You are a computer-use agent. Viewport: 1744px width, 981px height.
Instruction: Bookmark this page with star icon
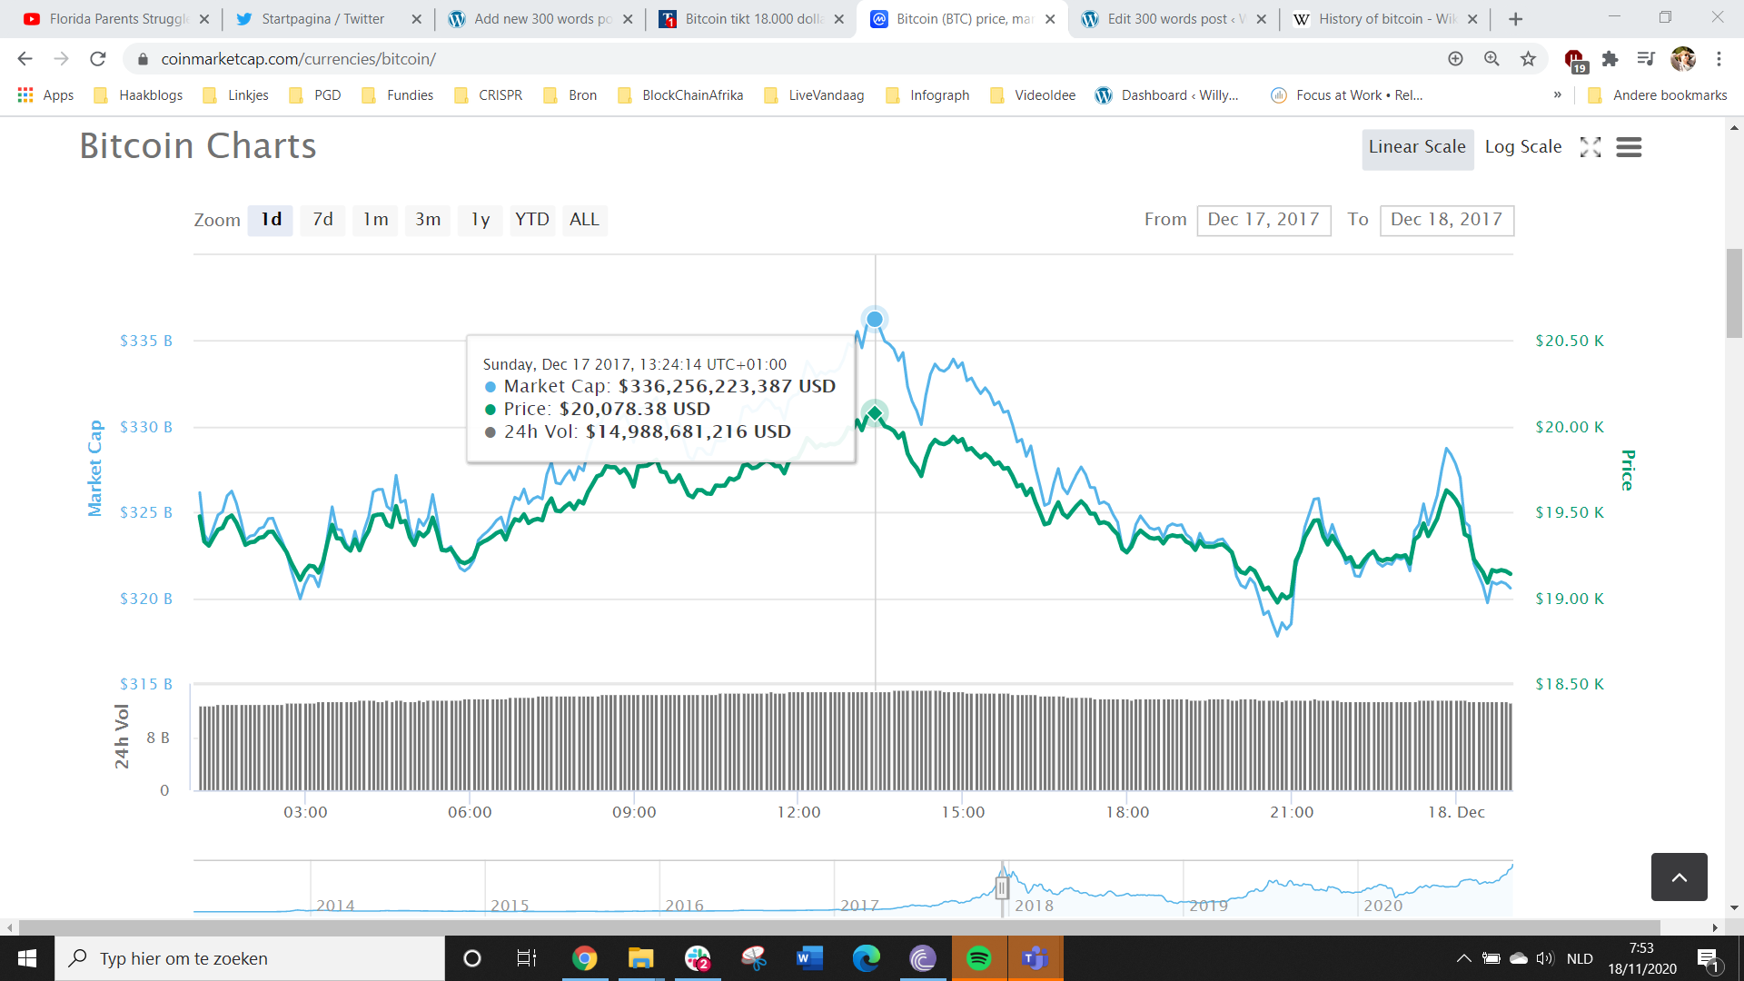1528,59
